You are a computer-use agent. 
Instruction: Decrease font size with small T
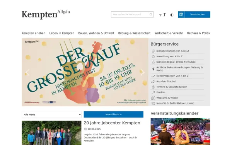coord(160,15)
